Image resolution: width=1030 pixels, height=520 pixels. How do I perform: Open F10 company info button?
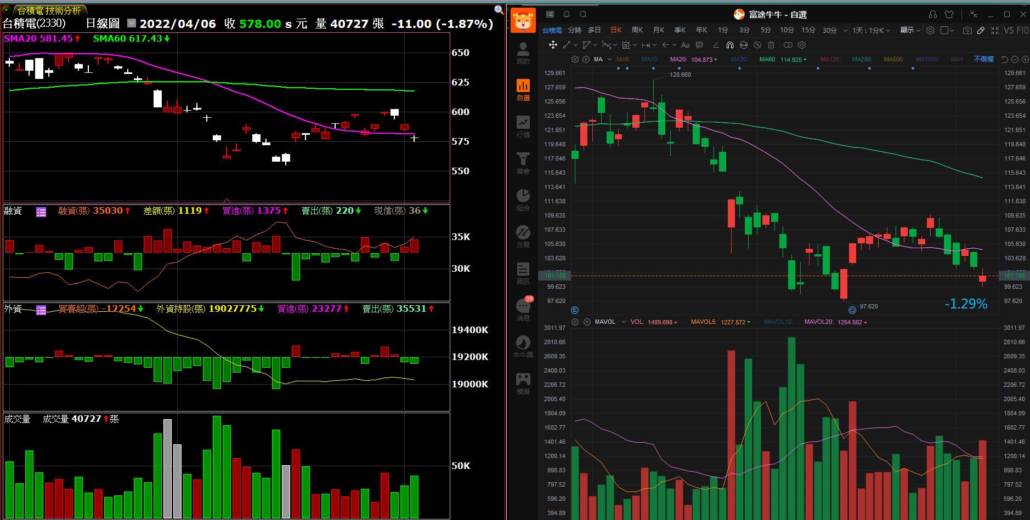coord(1023,30)
